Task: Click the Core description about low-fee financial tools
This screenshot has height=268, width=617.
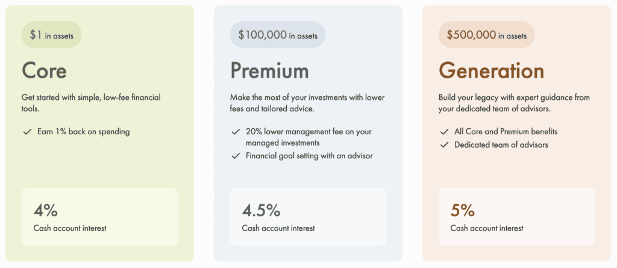Action: click(x=91, y=103)
